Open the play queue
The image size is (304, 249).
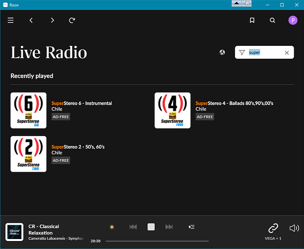[x=192, y=227]
